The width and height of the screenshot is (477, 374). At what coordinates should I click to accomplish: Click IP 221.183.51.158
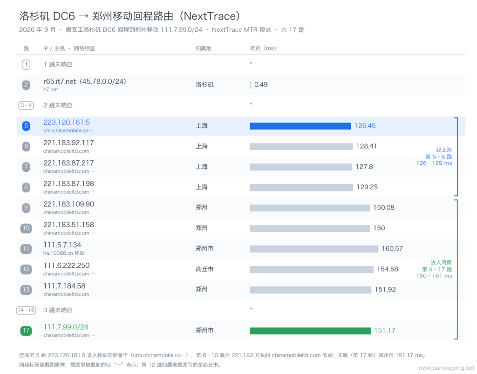click(x=68, y=224)
